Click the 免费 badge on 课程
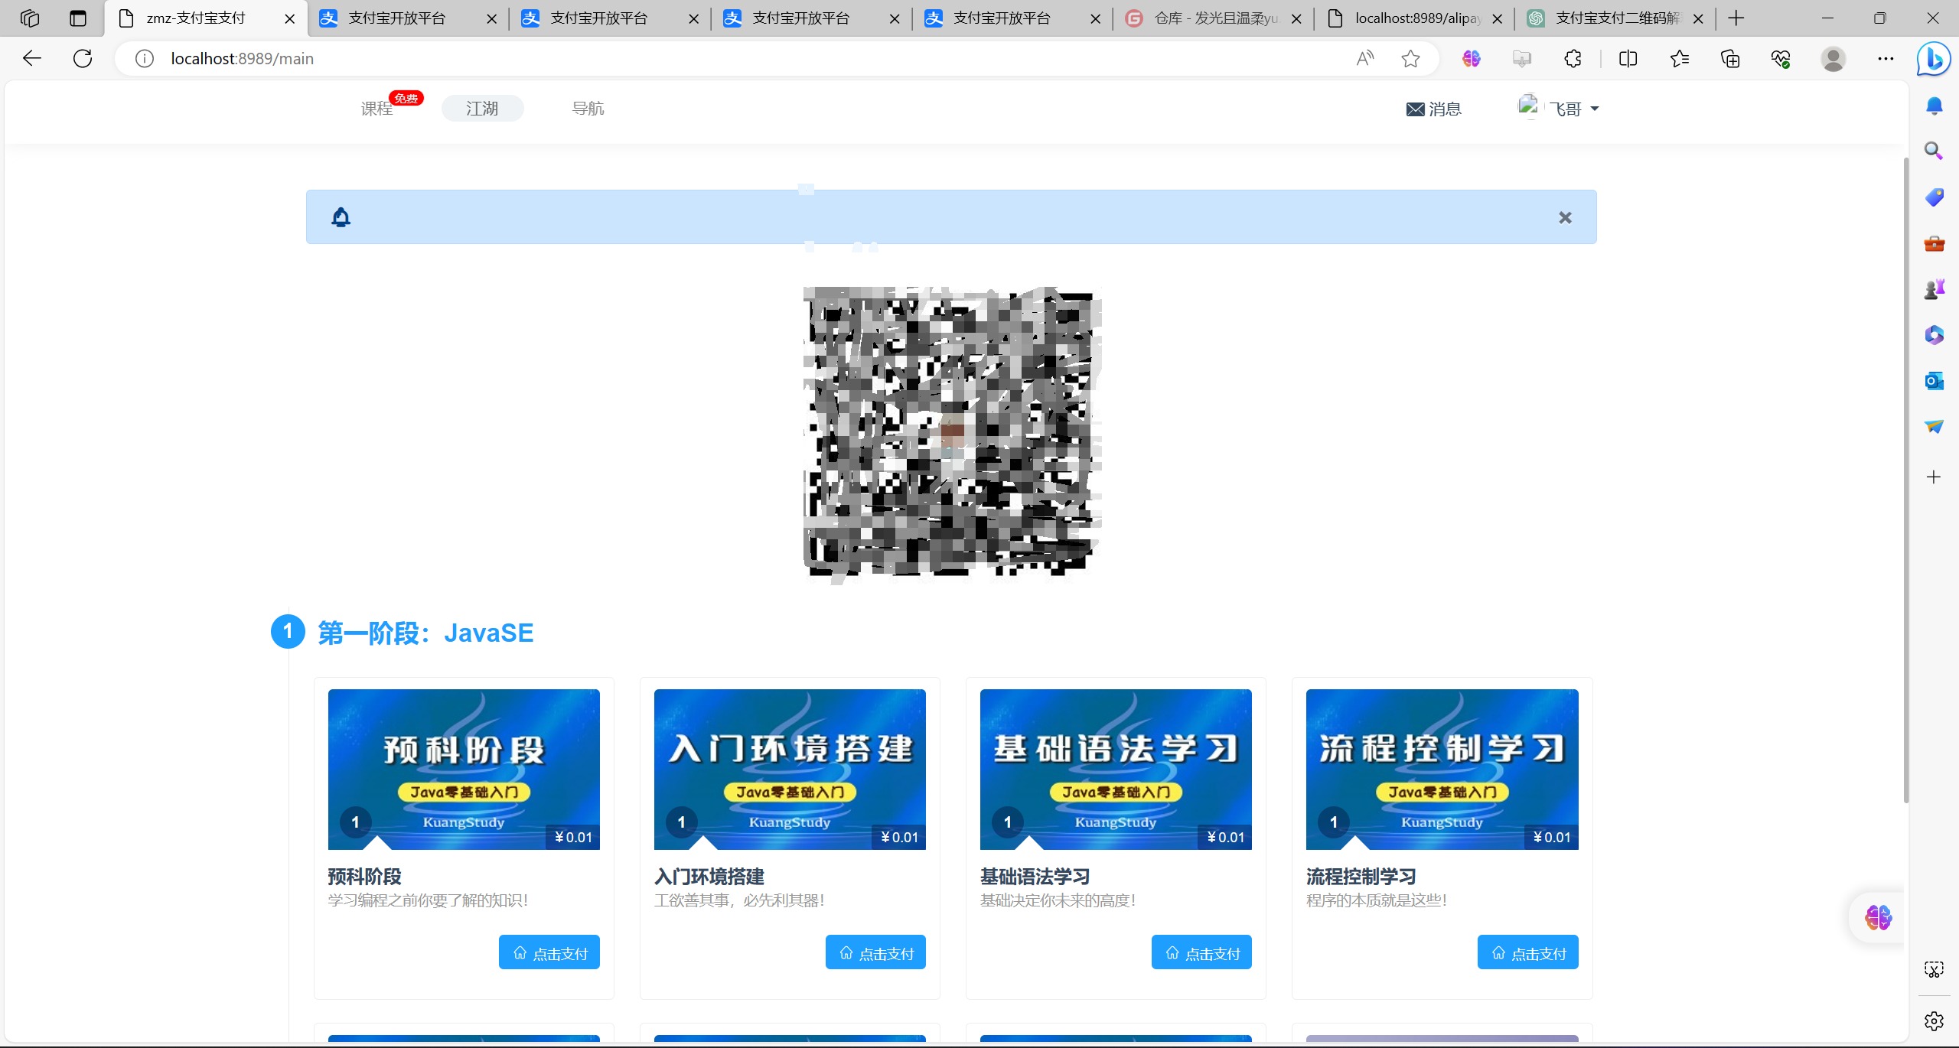Image resolution: width=1959 pixels, height=1048 pixels. tap(406, 98)
